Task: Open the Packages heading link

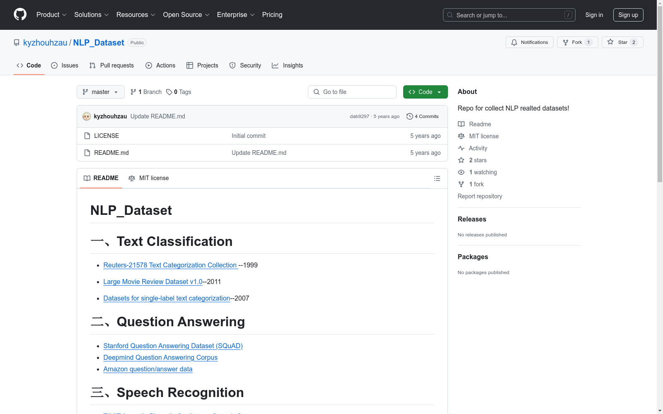Action: pos(473,257)
